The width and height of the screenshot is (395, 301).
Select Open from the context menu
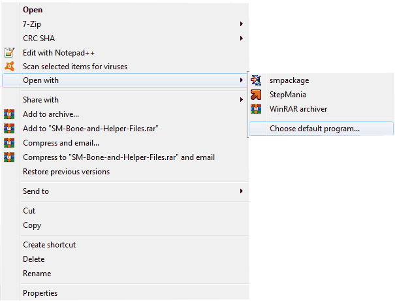[x=125, y=10]
